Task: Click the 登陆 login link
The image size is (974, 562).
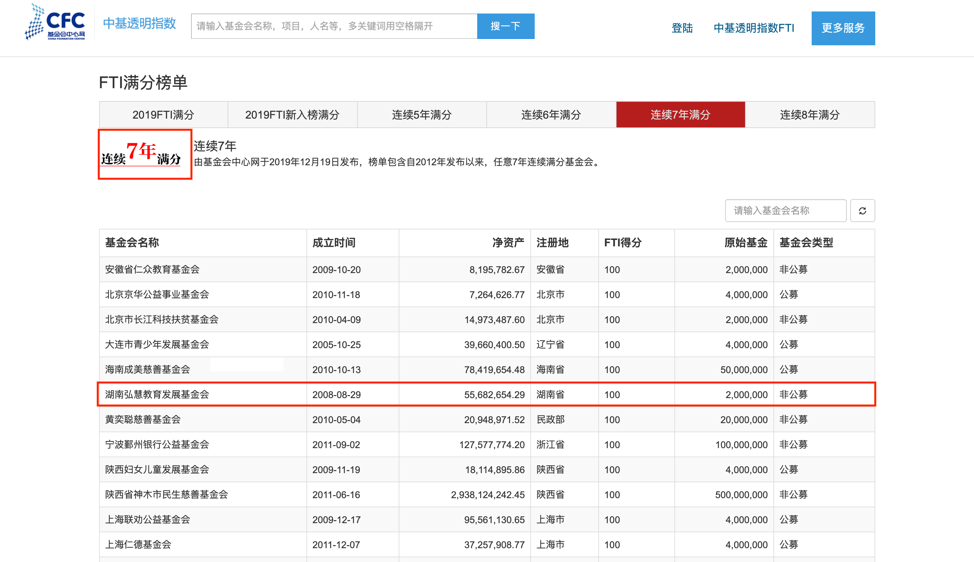Action: click(682, 28)
